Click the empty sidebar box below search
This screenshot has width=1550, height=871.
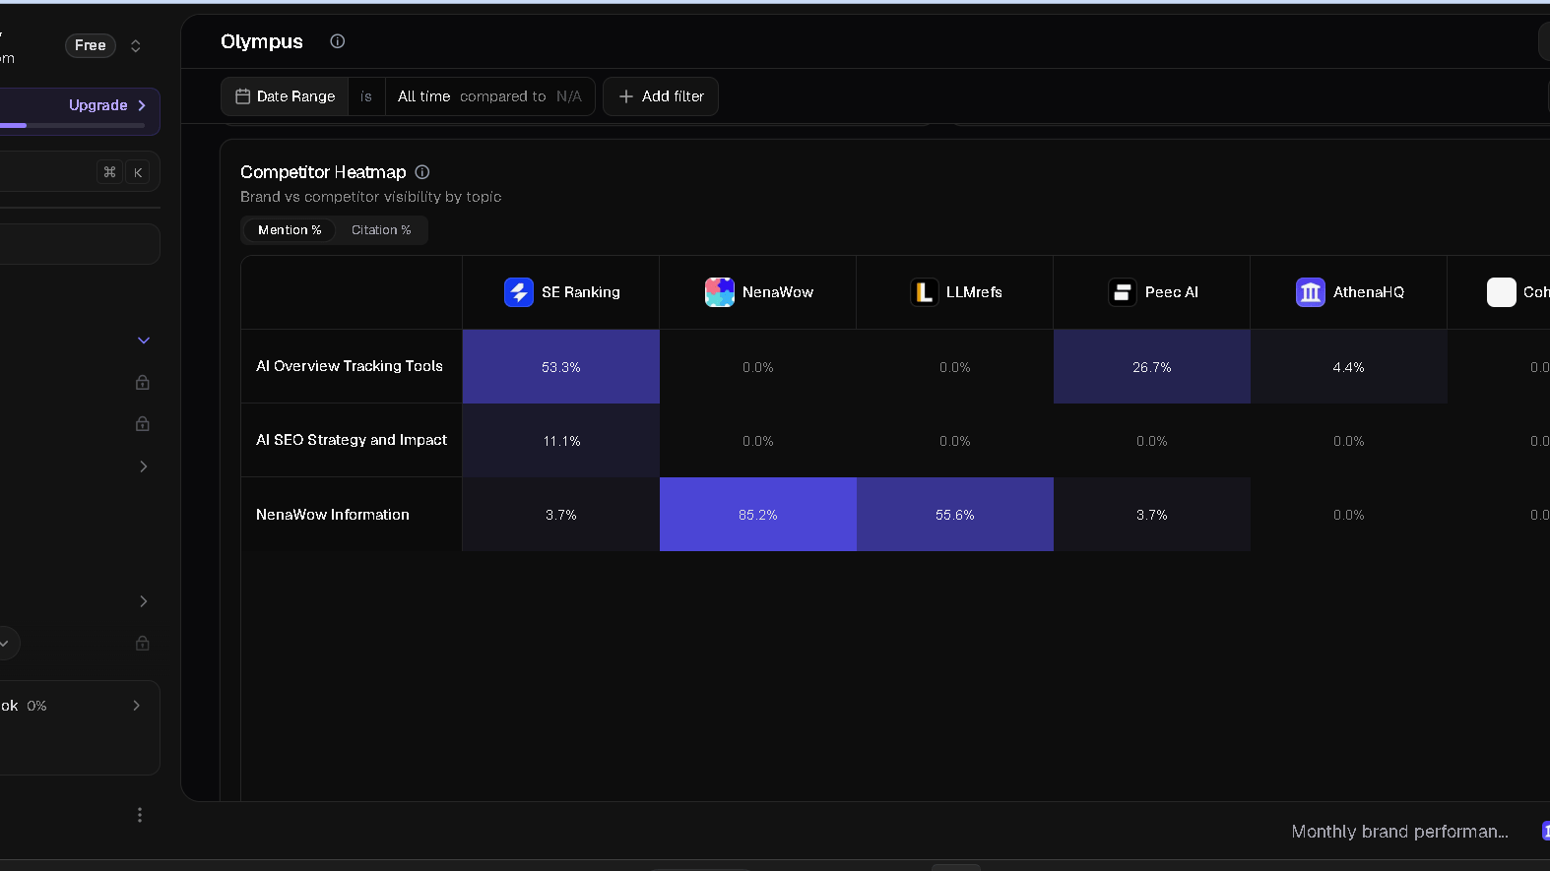79,244
